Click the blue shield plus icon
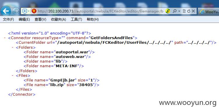The height and width of the screenshot is (111, 219). click(x=24, y=11)
